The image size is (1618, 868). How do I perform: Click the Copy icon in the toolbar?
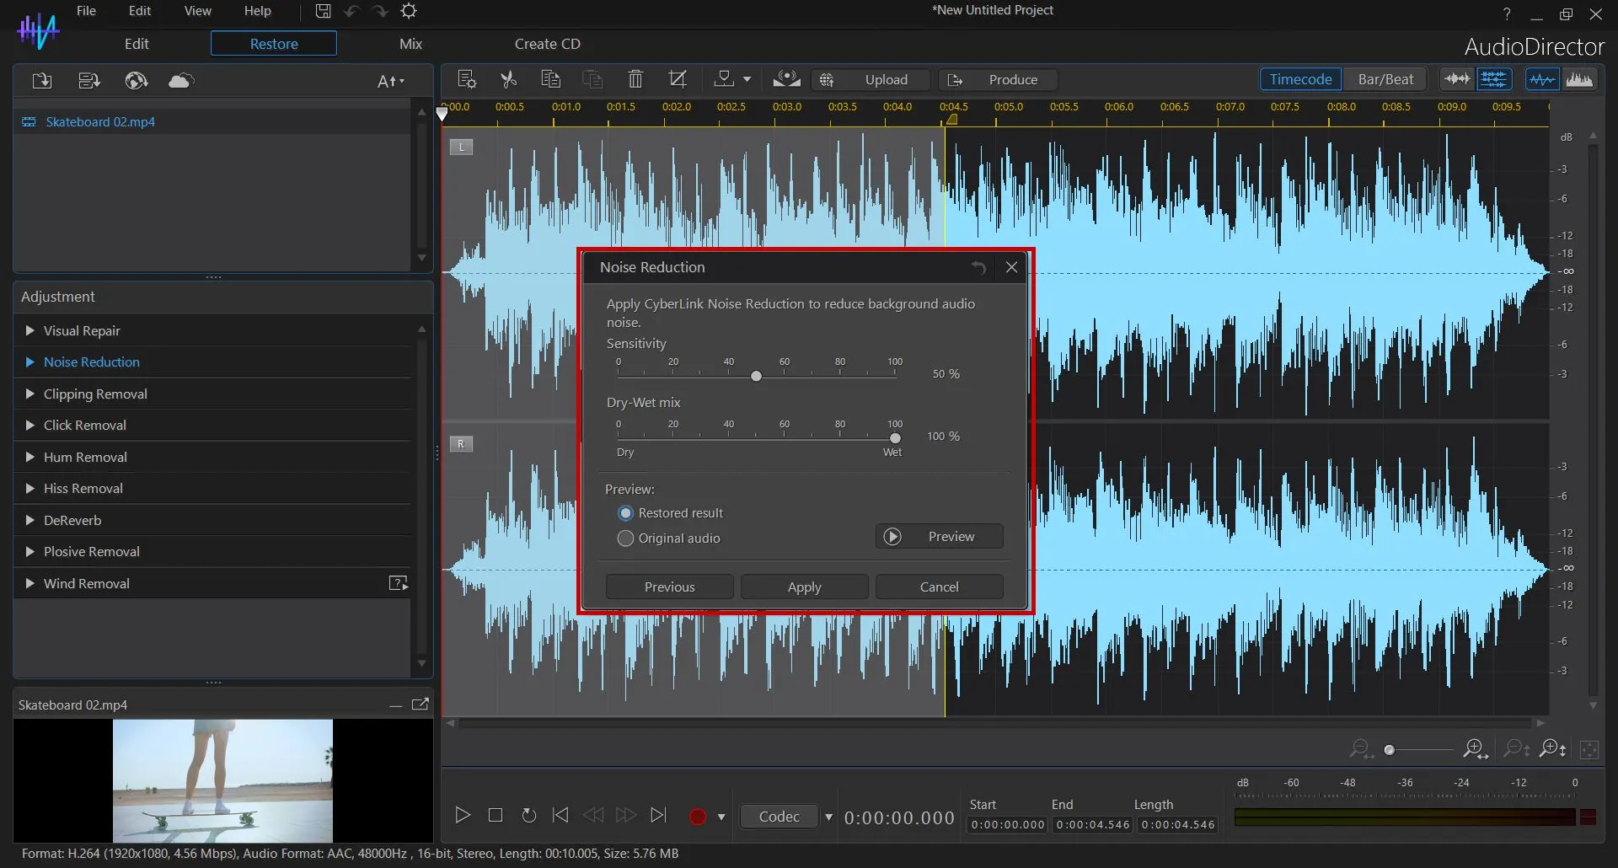(x=550, y=79)
